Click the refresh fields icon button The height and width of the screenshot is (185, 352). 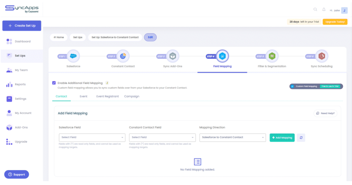(301, 137)
